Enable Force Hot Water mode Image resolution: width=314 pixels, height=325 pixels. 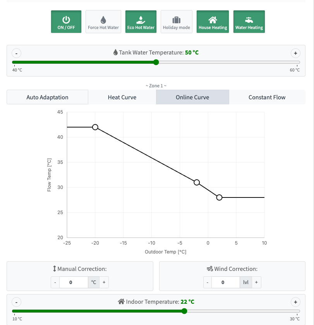coord(103,22)
